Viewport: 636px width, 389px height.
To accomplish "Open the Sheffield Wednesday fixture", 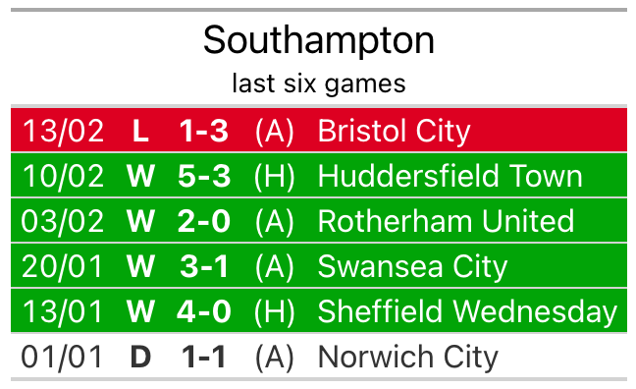I will [319, 310].
